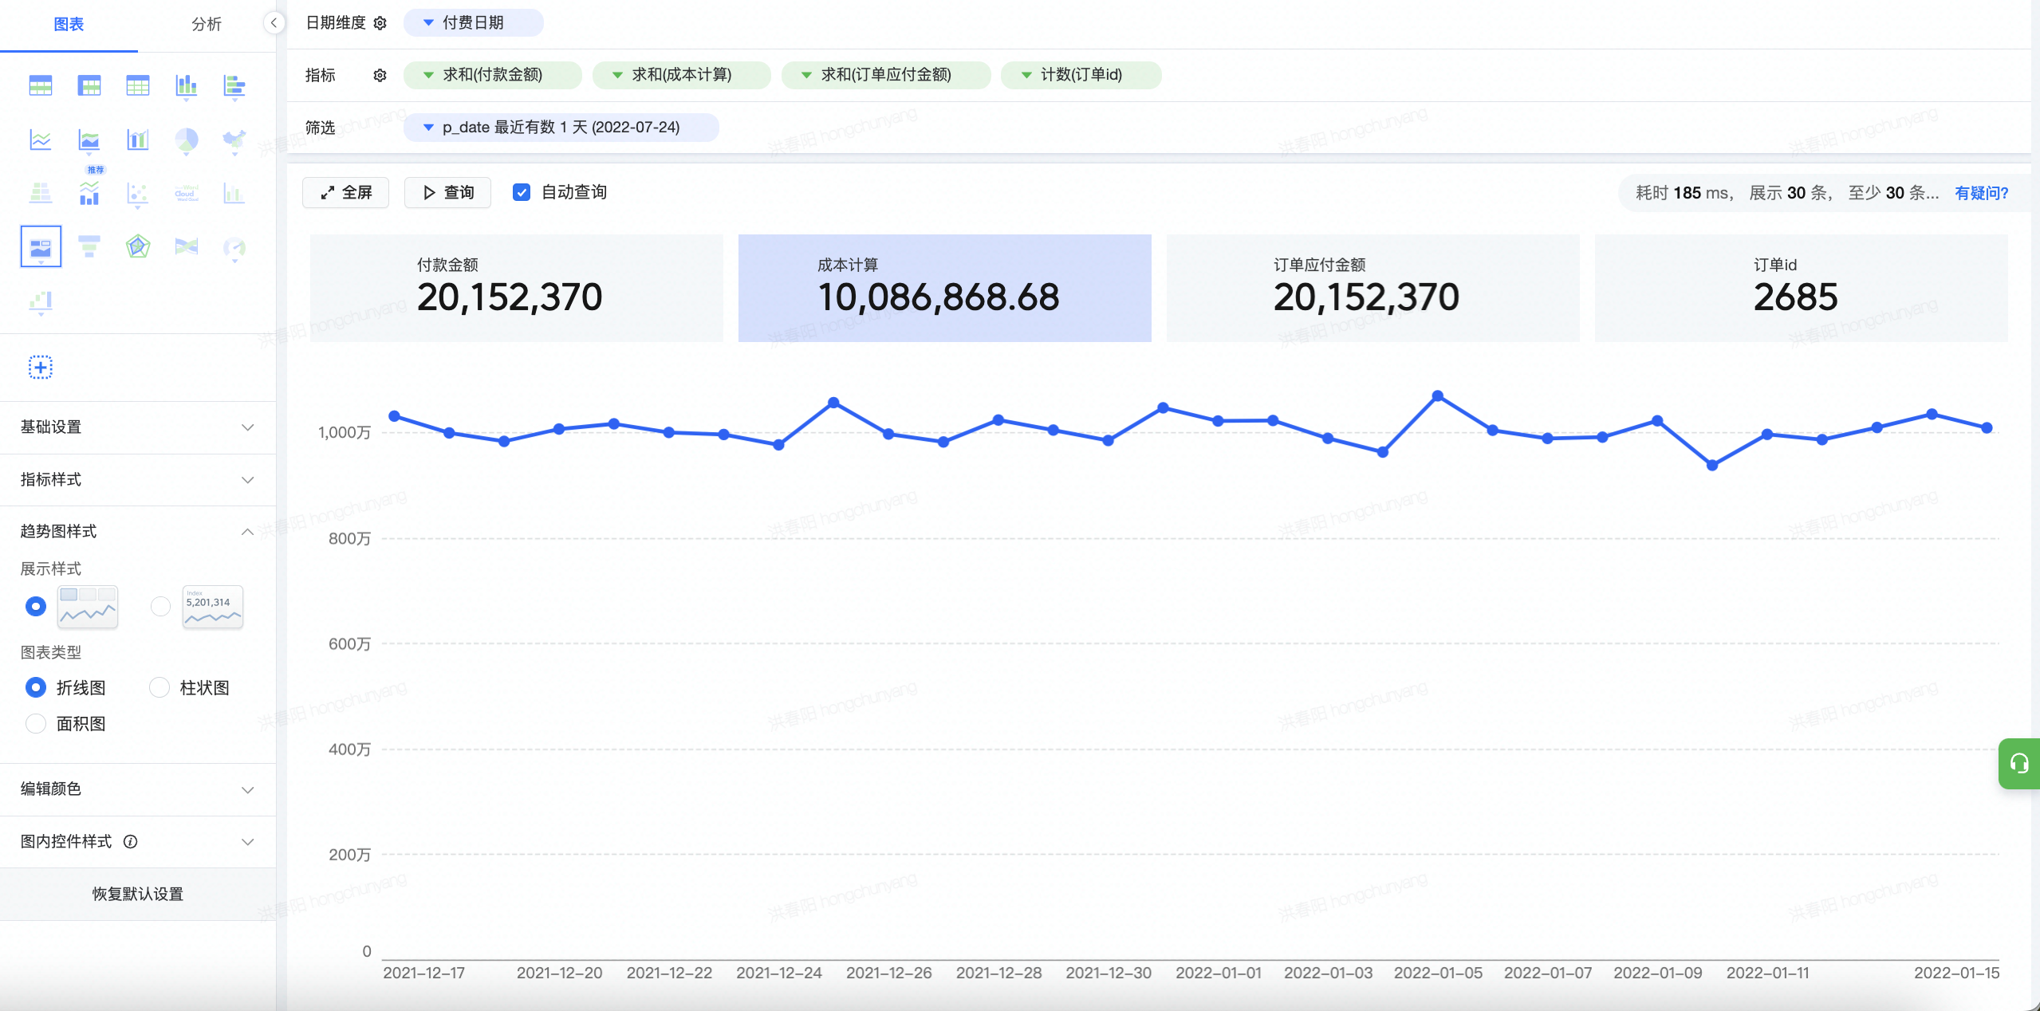Select the 折线图 radio option

[36, 687]
